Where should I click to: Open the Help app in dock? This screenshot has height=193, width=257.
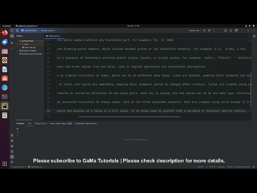(x=4, y=88)
